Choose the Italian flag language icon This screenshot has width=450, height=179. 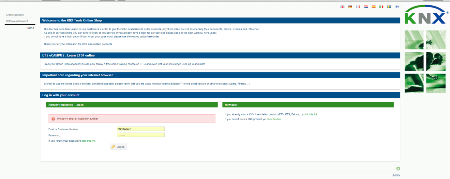click(x=381, y=6)
